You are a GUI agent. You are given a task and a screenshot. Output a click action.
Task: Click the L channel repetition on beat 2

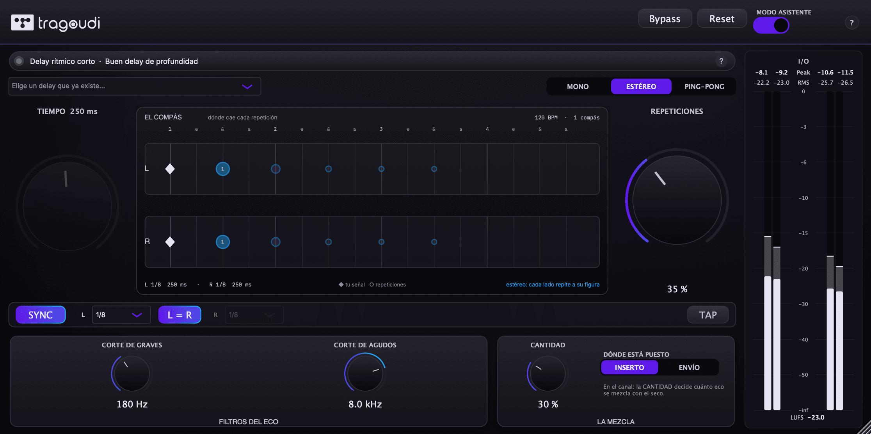click(276, 169)
